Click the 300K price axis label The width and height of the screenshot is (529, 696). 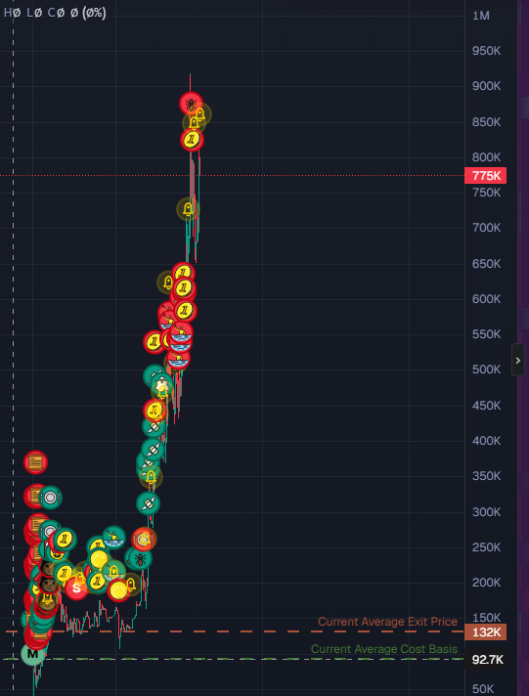486,512
